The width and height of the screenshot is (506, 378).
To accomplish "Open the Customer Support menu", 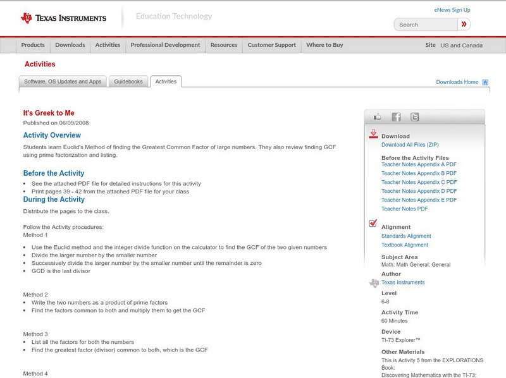I will click(x=271, y=46).
